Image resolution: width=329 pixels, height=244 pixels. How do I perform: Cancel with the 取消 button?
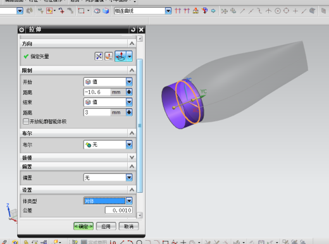[128, 226]
